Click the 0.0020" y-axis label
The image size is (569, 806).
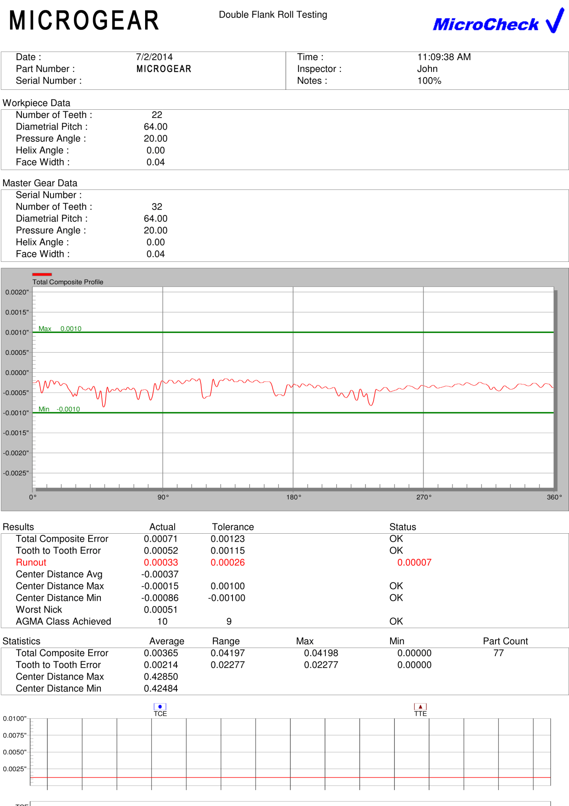coord(17,292)
